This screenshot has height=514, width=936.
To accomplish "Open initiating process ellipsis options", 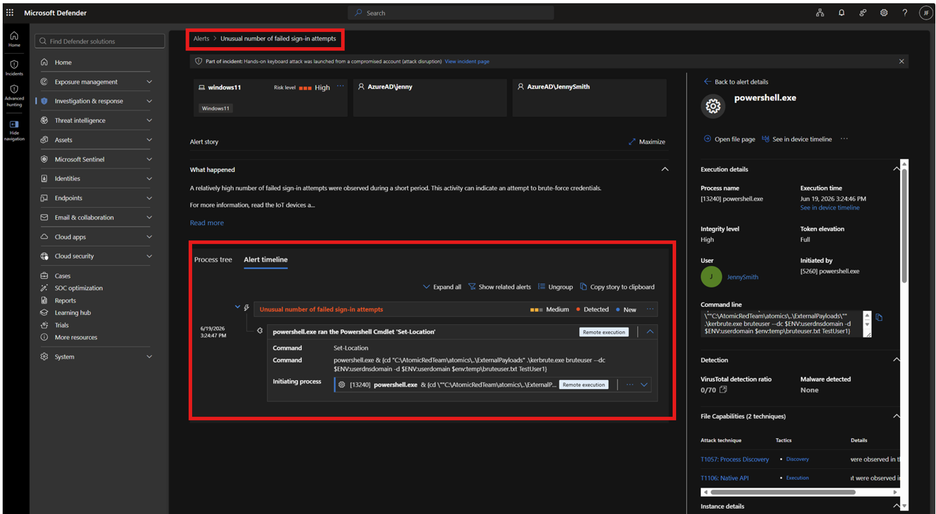I will pos(630,384).
